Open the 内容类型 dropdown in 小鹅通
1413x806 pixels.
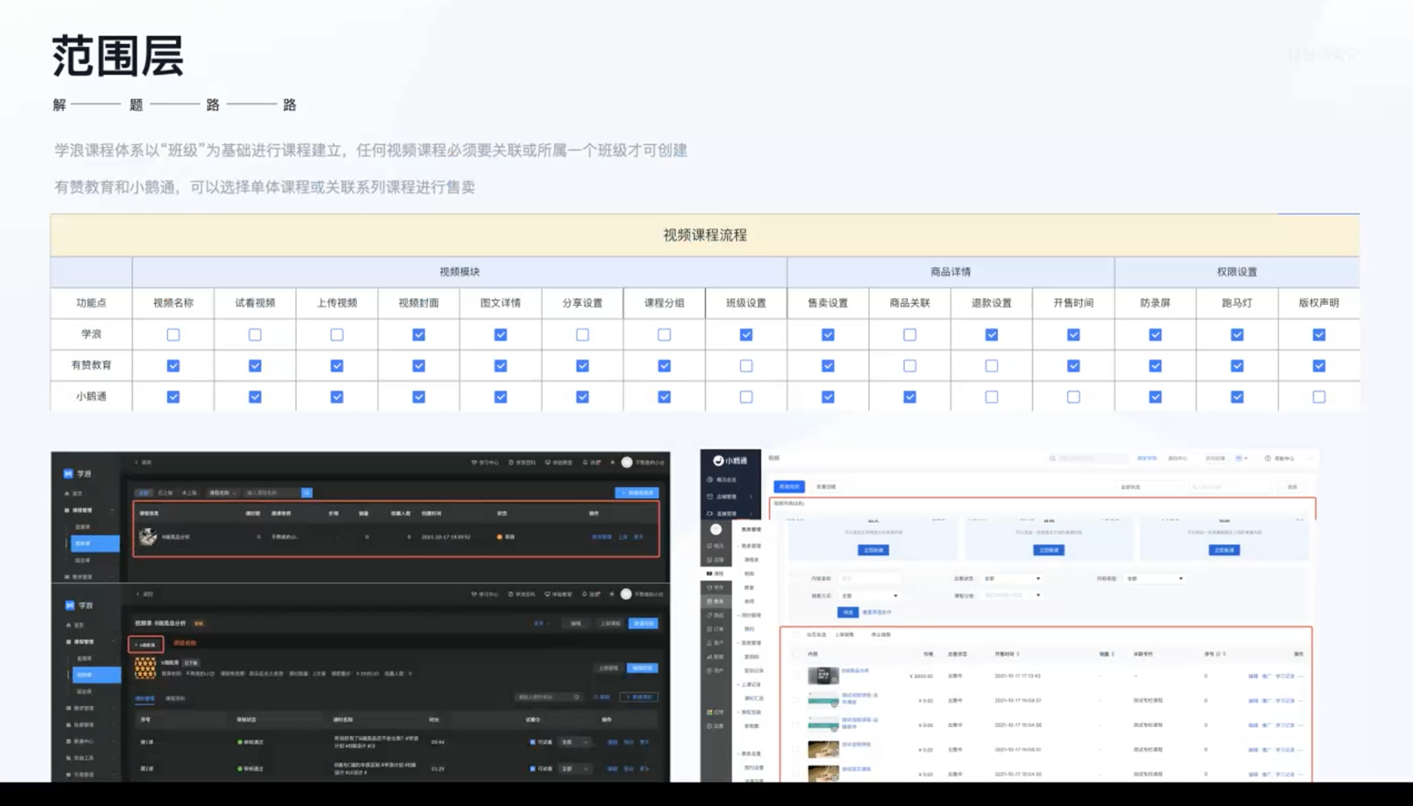click(1154, 578)
